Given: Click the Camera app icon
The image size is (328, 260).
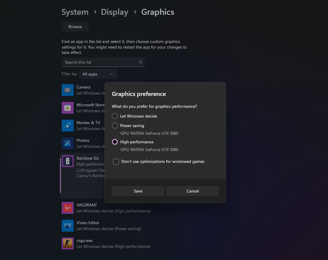Looking at the screenshot, I should pyautogui.click(x=68, y=90).
